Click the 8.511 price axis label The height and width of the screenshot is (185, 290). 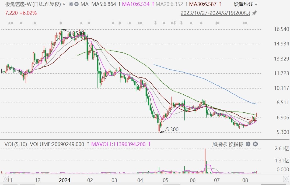(x=283, y=103)
